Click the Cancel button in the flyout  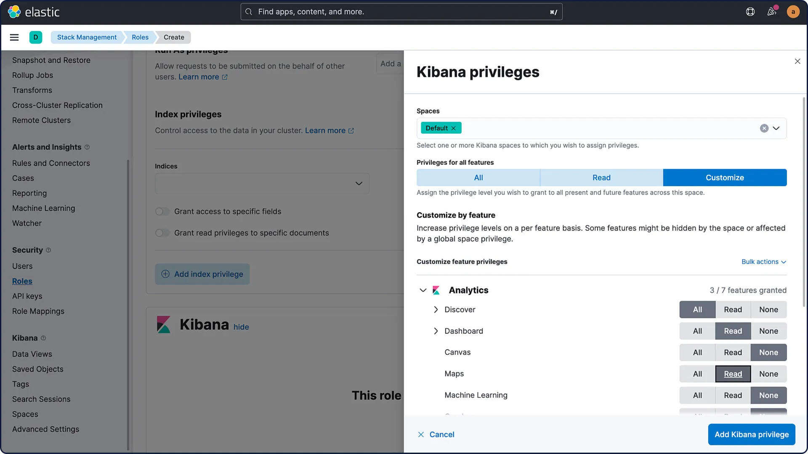436,434
